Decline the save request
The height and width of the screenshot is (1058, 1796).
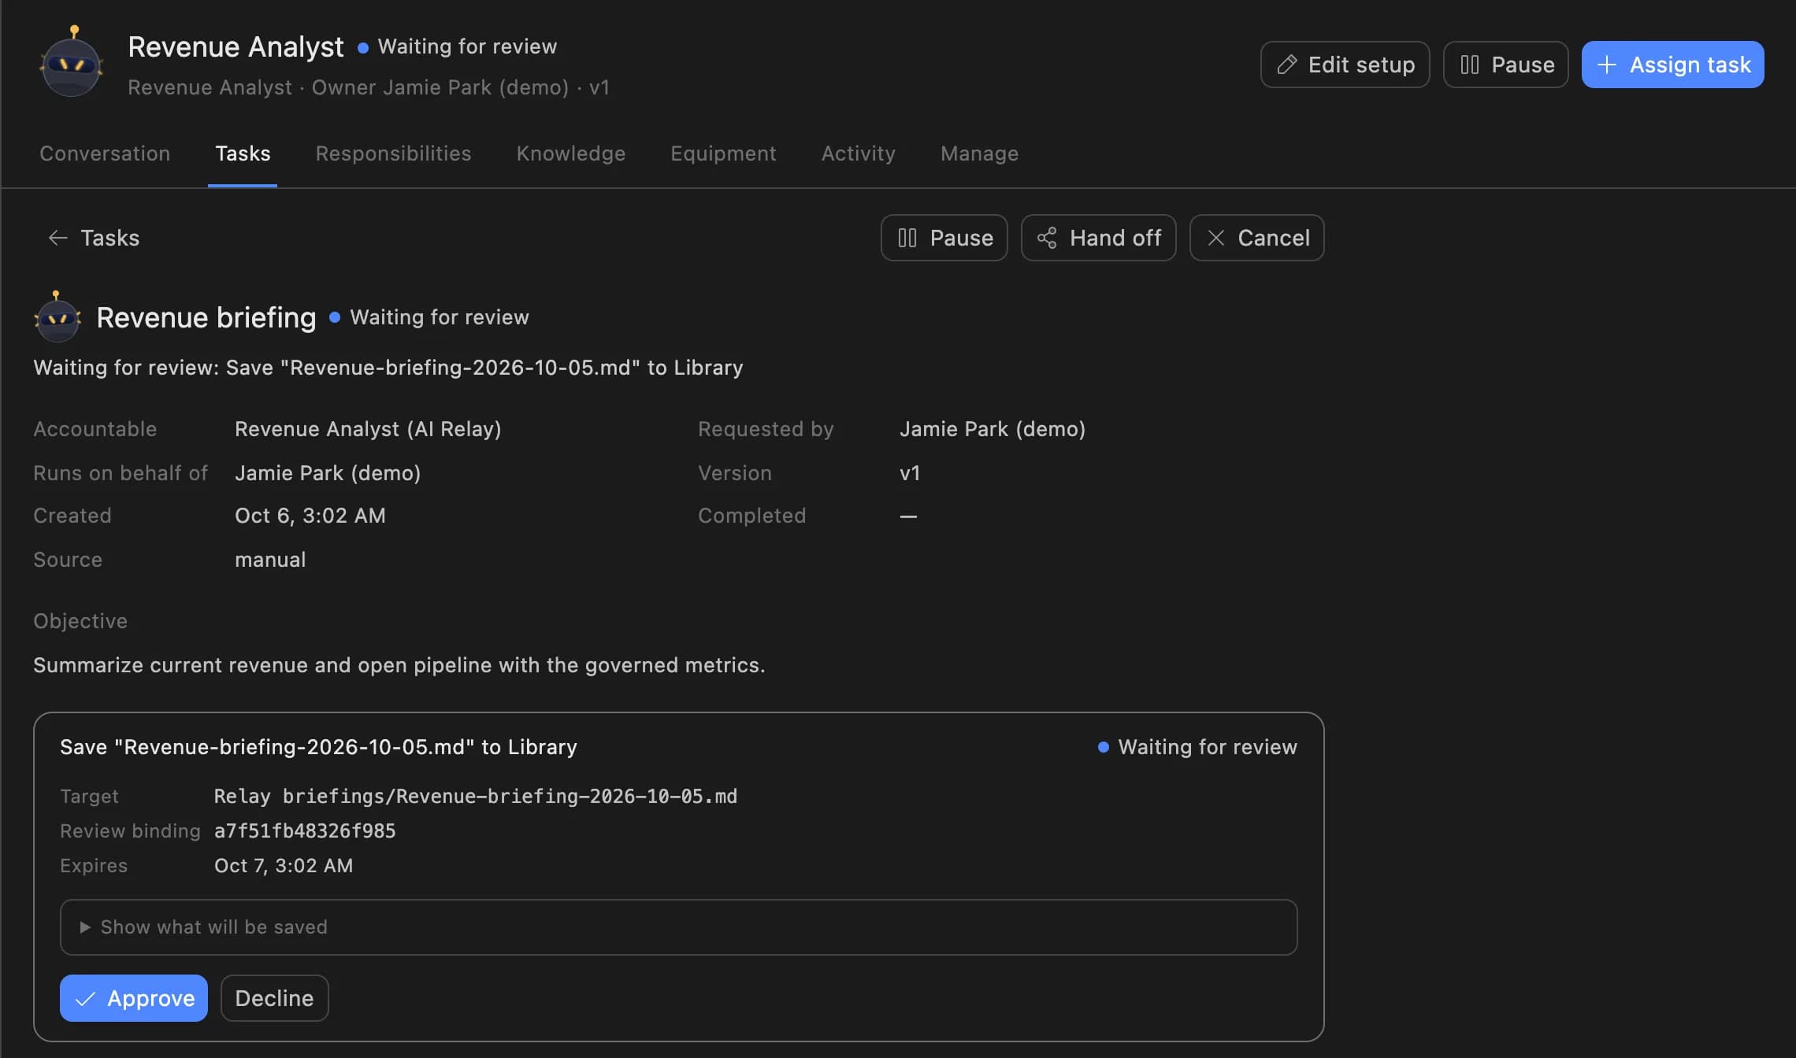pyautogui.click(x=274, y=998)
